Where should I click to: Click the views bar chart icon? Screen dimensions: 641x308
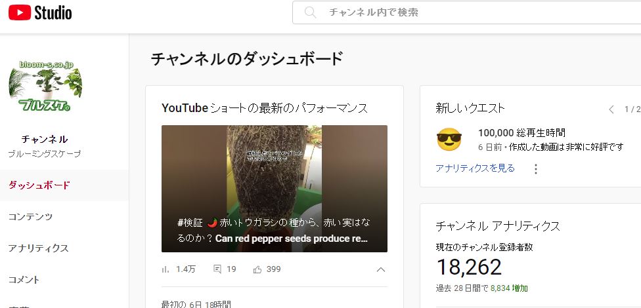[x=166, y=269]
